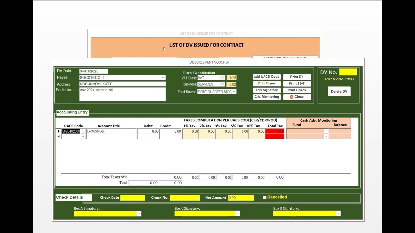Viewport: 415px width, 233px height.
Task: Expand the Fund dropdown in the blank new row
Action: [326, 137]
